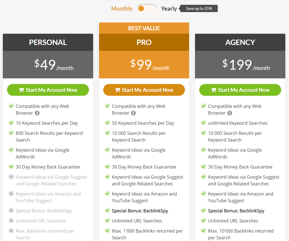Click the Save up to 25% badge

[x=199, y=8]
